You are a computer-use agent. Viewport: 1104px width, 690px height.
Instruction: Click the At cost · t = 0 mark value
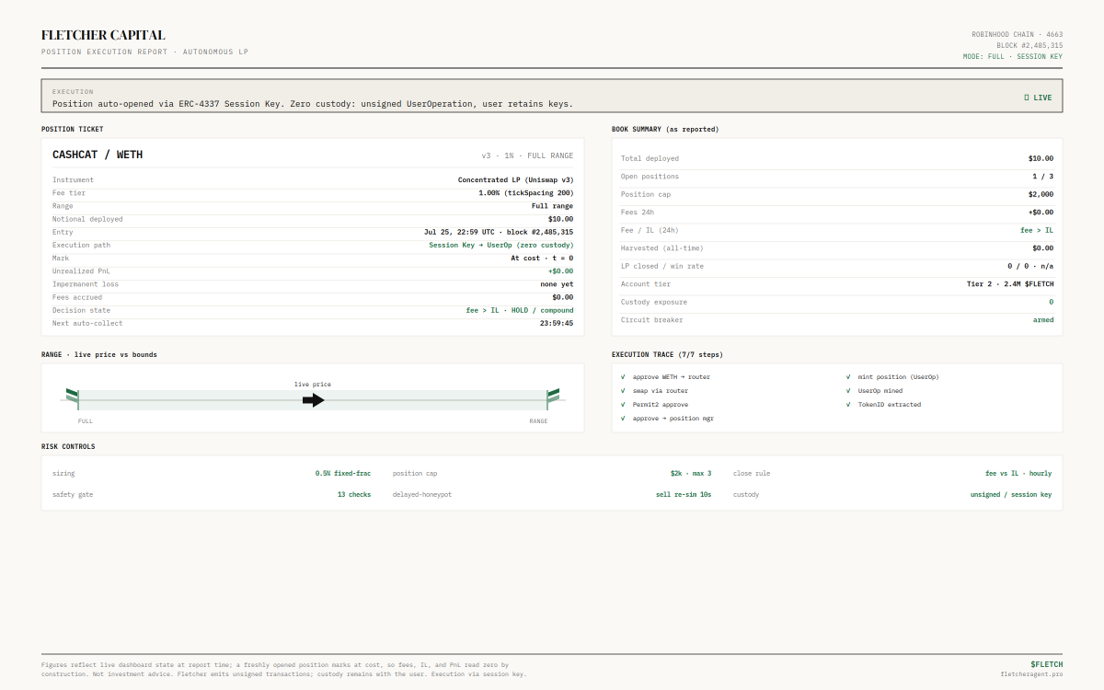pos(542,259)
